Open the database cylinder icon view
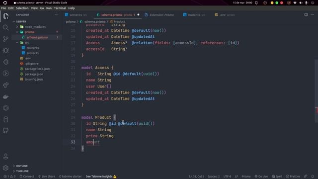 [x=5, y=119]
